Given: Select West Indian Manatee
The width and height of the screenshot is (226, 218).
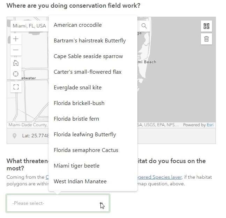Looking at the screenshot, I should click(x=80, y=181).
